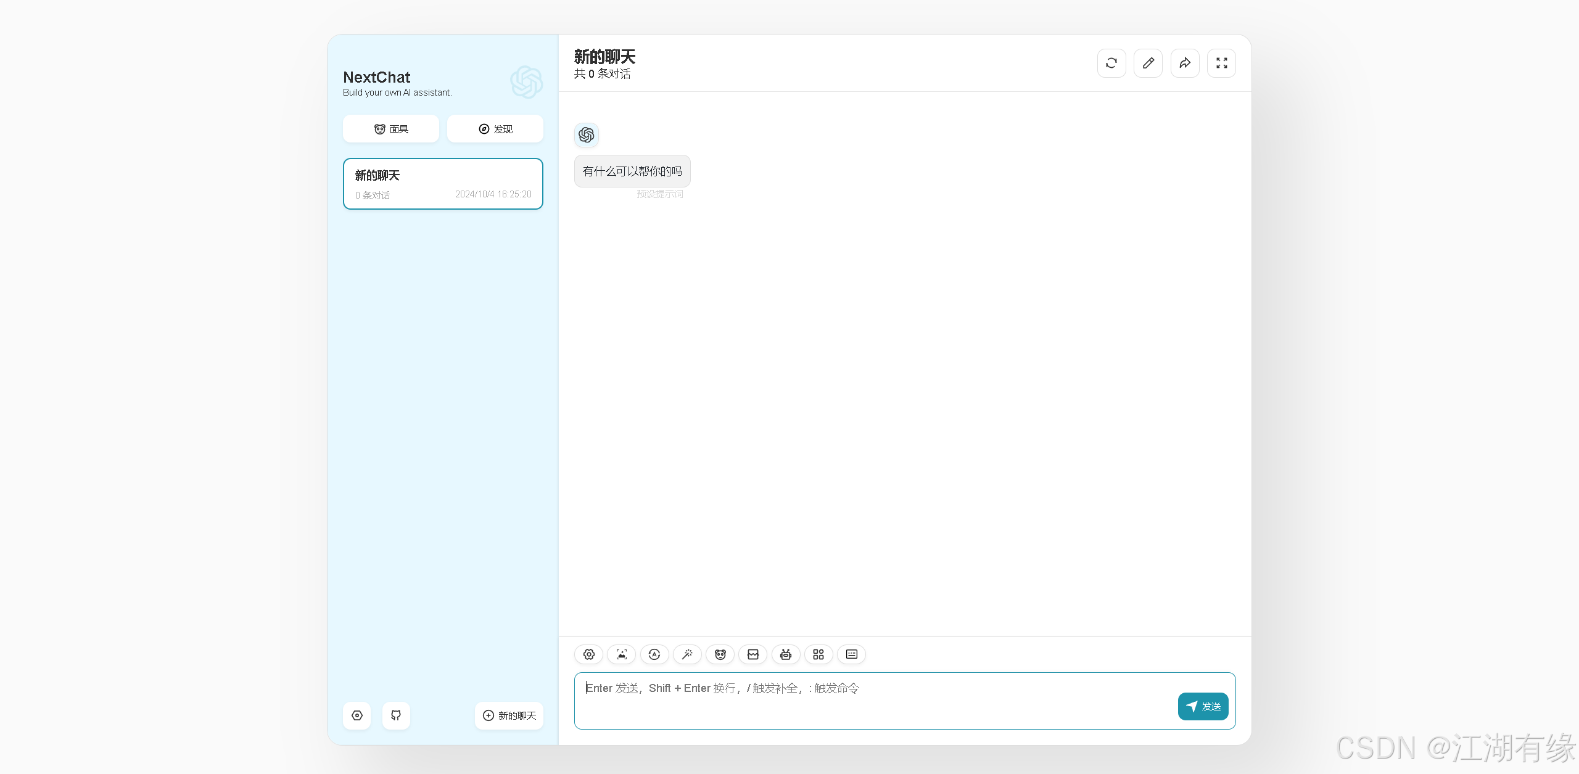
Task: Open plugins four-squares icon
Action: tap(818, 654)
